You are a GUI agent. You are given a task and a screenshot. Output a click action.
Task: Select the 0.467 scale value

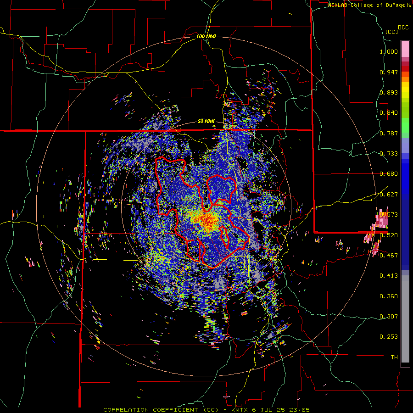coord(389,255)
